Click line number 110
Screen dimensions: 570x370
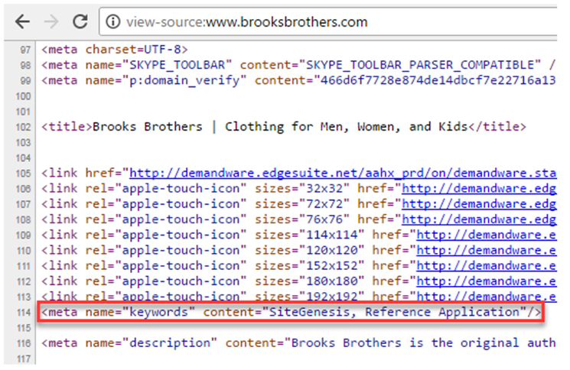pos(23,251)
